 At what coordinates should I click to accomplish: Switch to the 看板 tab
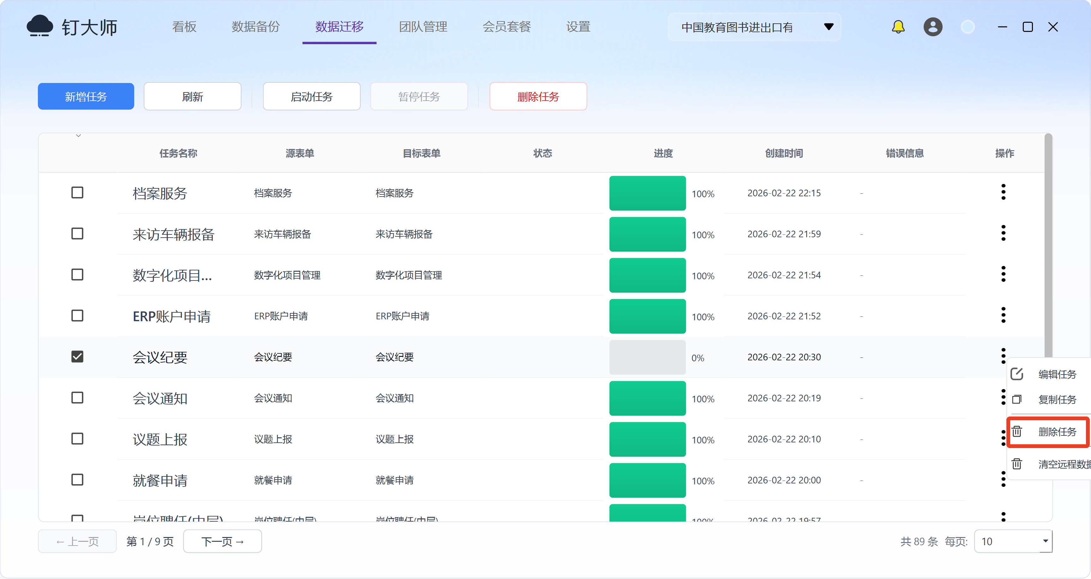[x=184, y=27]
